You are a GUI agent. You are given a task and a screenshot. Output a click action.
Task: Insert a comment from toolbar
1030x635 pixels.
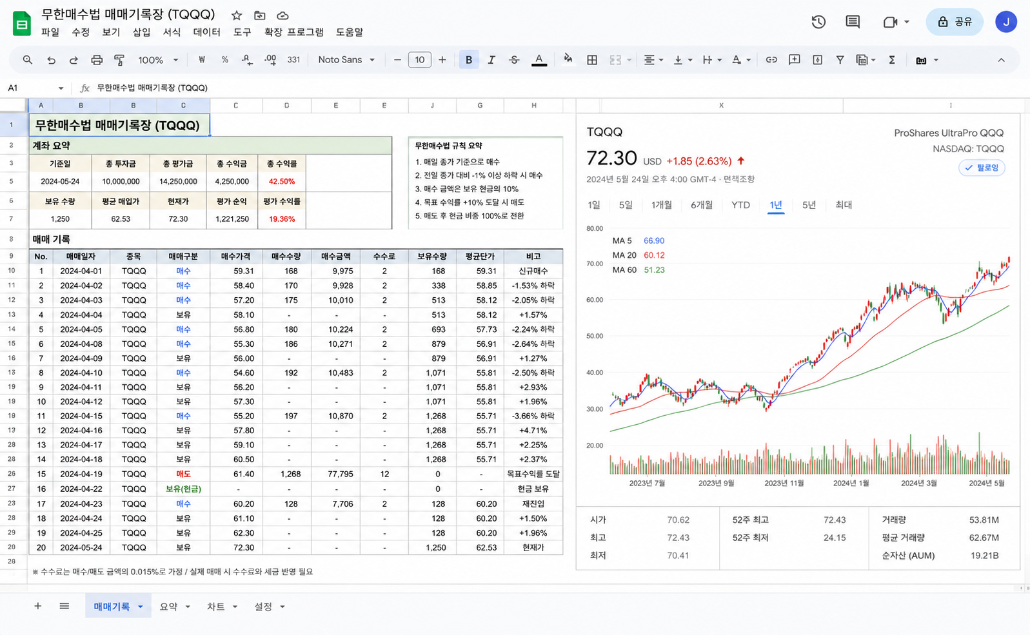tap(795, 60)
